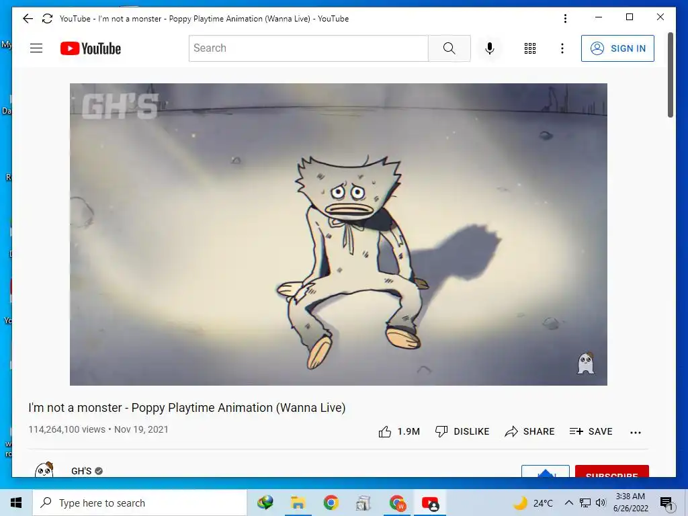Open the notification center icon
This screenshot has height=516, width=688.
click(666, 503)
